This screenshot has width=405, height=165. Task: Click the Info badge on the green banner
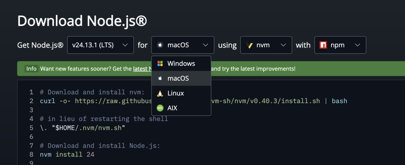click(x=31, y=69)
